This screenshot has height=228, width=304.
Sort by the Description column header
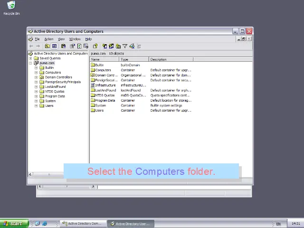pyautogui.click(x=171, y=59)
